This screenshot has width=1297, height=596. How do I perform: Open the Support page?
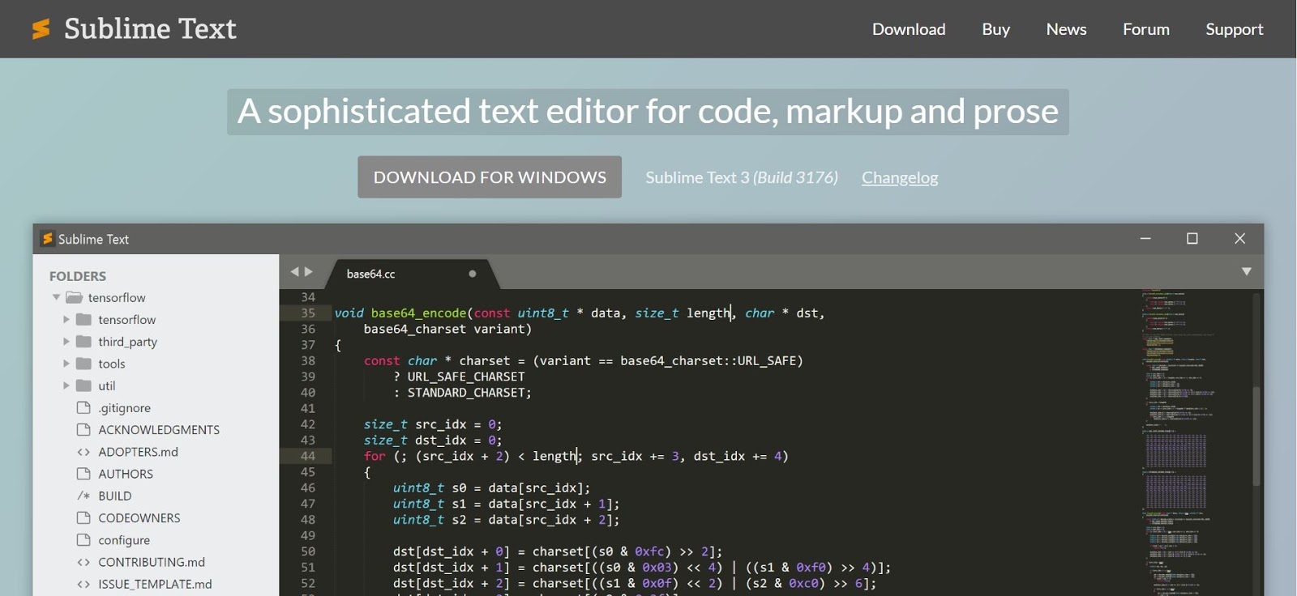click(x=1234, y=29)
